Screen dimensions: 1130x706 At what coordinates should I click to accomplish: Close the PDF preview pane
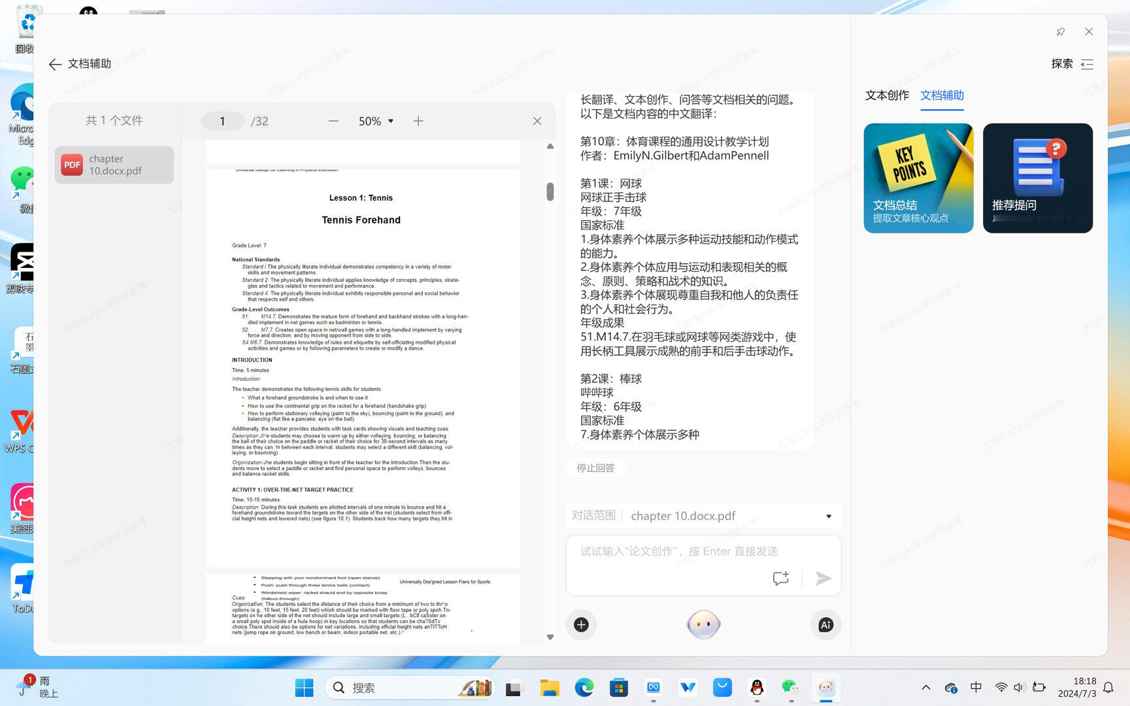pyautogui.click(x=537, y=121)
